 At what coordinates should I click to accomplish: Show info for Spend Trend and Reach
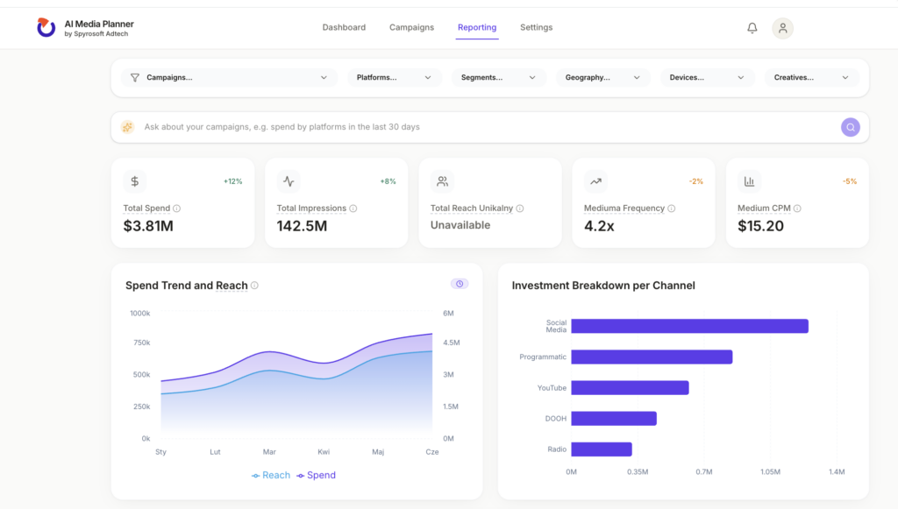(x=255, y=286)
